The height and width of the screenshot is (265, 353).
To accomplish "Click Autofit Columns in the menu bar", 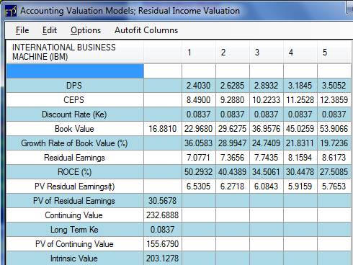I will [x=146, y=30].
